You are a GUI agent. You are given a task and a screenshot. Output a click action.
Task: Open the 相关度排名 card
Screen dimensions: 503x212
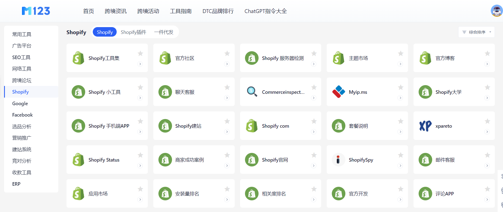tap(281, 194)
